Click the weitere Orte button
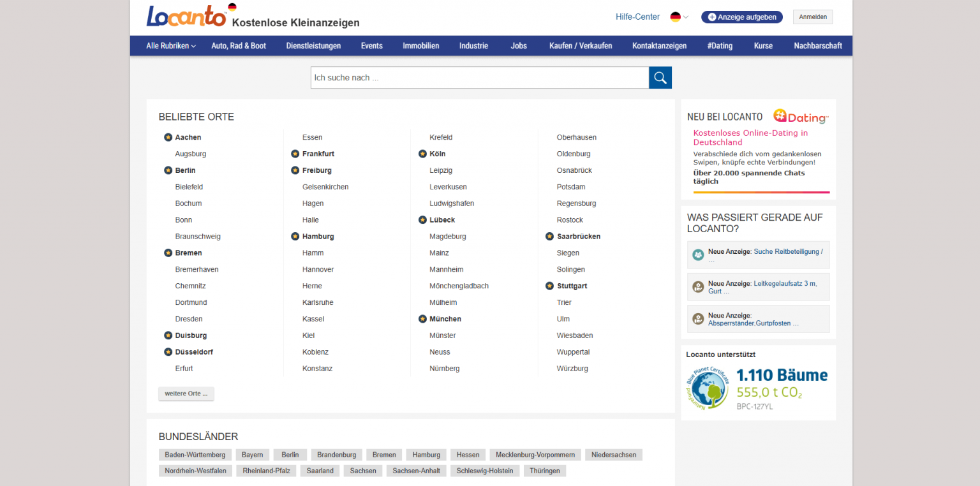 tap(186, 394)
